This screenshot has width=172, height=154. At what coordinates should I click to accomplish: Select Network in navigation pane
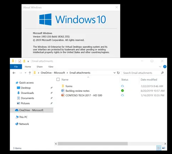pyautogui.click(x=24, y=124)
